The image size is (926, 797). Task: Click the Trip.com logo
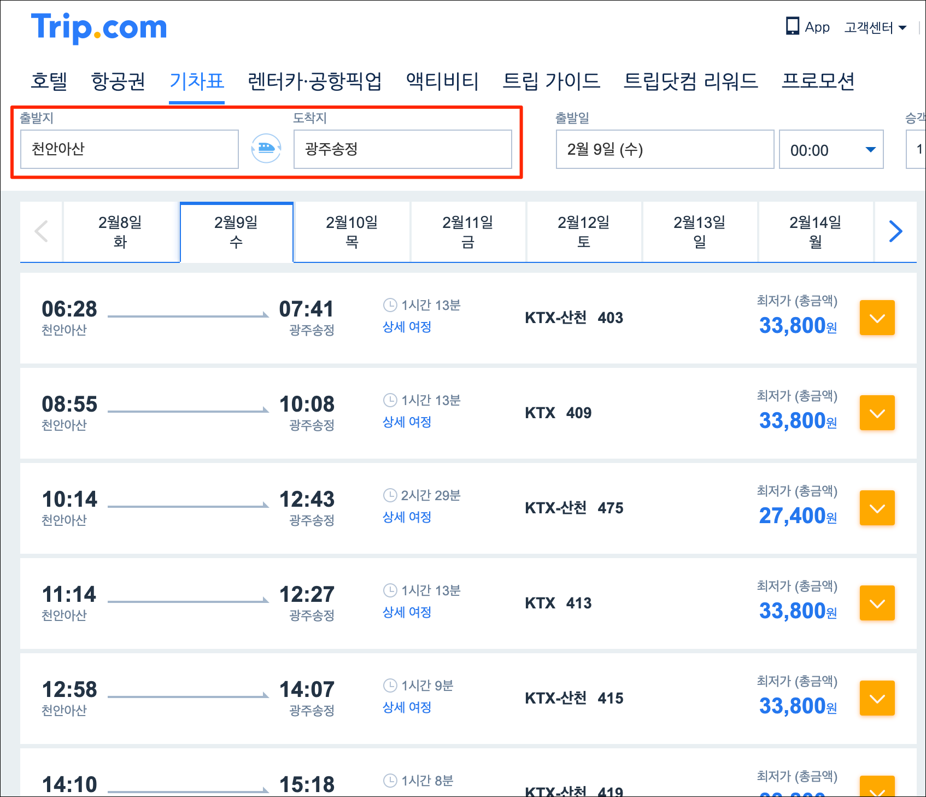click(99, 27)
